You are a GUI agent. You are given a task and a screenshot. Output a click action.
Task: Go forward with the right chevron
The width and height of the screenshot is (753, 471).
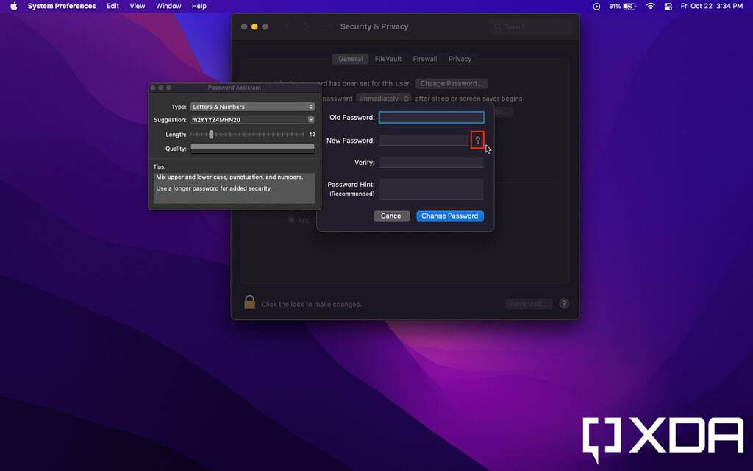point(306,27)
